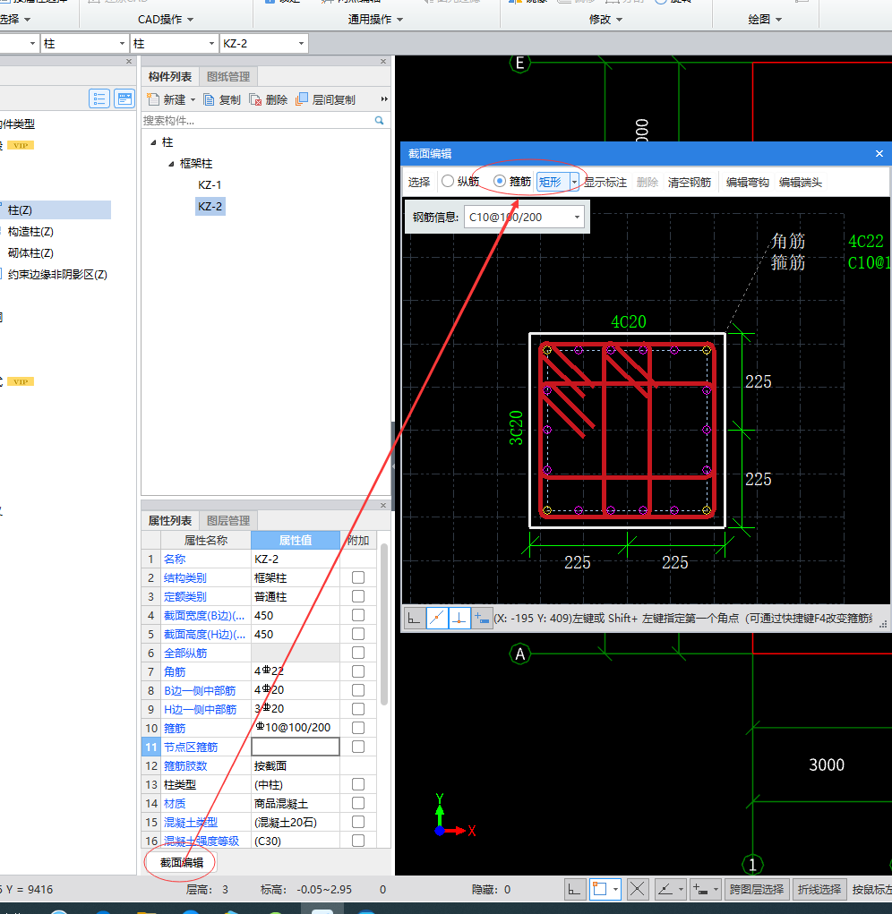Click the rectangle snap icon on status bar
Image resolution: width=892 pixels, height=914 pixels.
600,890
